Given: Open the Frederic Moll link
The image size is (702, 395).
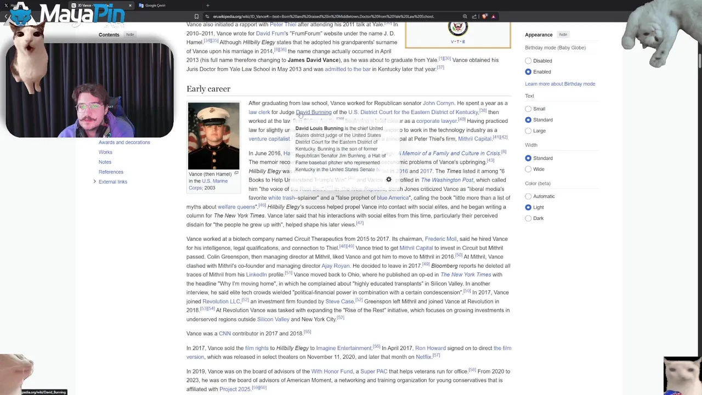Looking at the screenshot, I should [440, 239].
